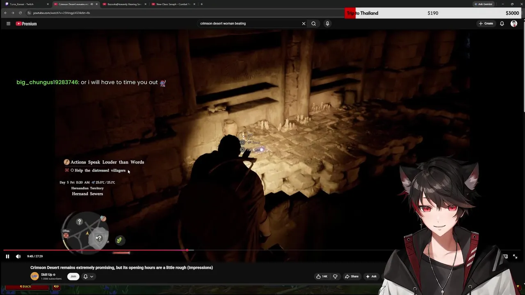Close the Turos_Kensei Twitch tab

point(48,4)
